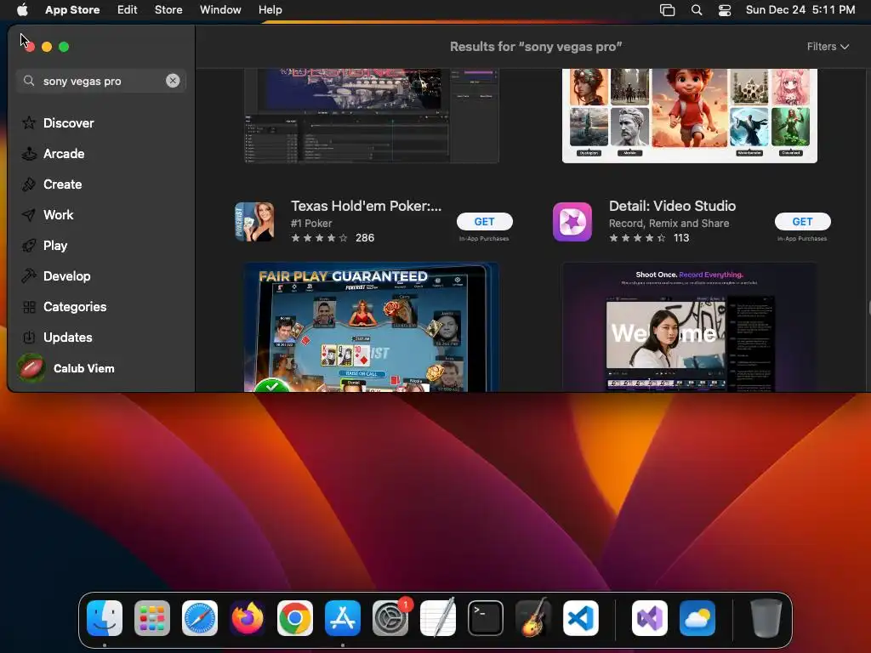871x653 pixels.
Task: Minimize the App Store window with yellow button
Action: point(47,47)
